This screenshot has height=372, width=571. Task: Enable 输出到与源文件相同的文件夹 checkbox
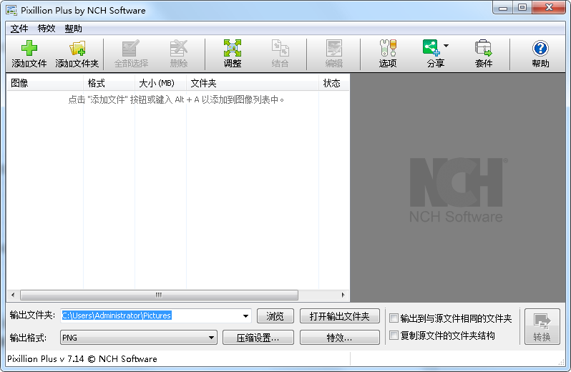(x=394, y=318)
